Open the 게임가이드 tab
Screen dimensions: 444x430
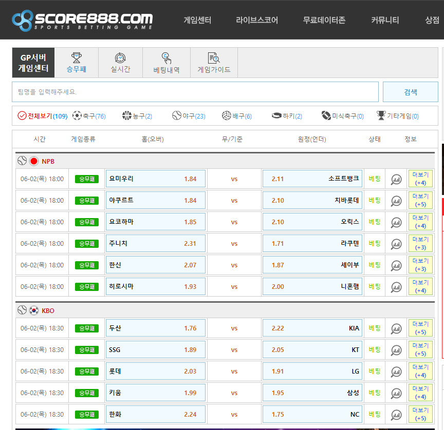coord(214,63)
